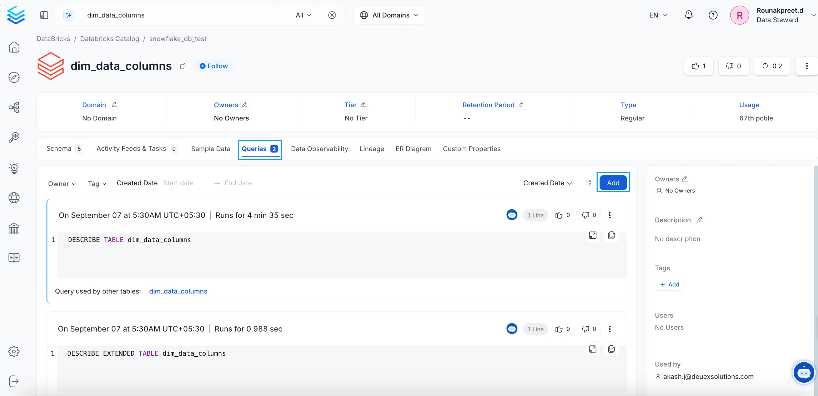
Task: Open the ER Diagram tab
Action: tap(413, 148)
